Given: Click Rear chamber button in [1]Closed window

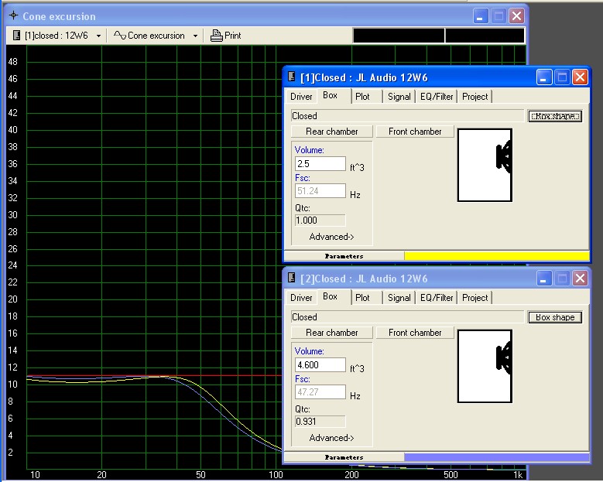Looking at the screenshot, I should pos(332,132).
